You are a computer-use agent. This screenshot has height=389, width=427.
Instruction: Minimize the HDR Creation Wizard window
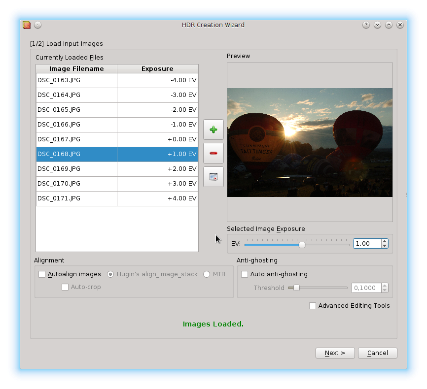click(377, 25)
